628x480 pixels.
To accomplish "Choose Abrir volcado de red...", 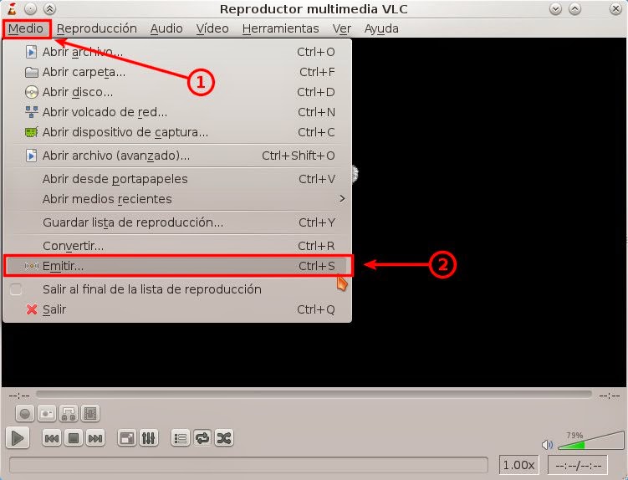I will [x=177, y=112].
